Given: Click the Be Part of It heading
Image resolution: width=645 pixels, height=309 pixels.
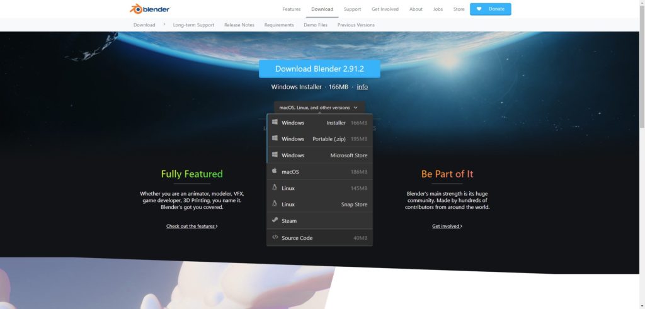Looking at the screenshot, I should [447, 174].
